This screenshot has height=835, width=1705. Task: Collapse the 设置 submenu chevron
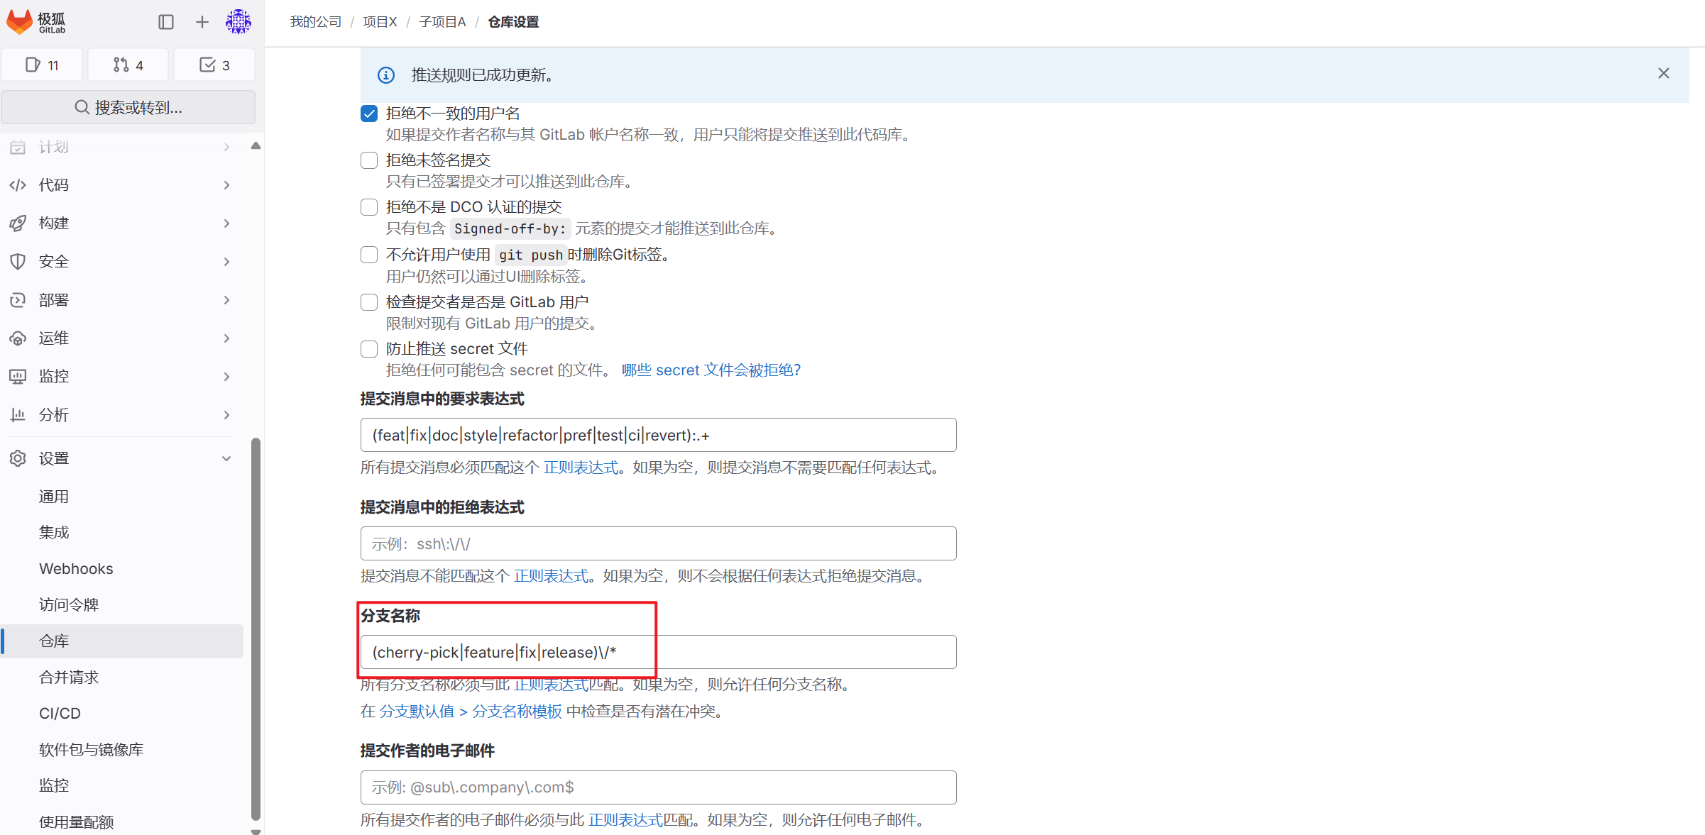pyautogui.click(x=226, y=458)
